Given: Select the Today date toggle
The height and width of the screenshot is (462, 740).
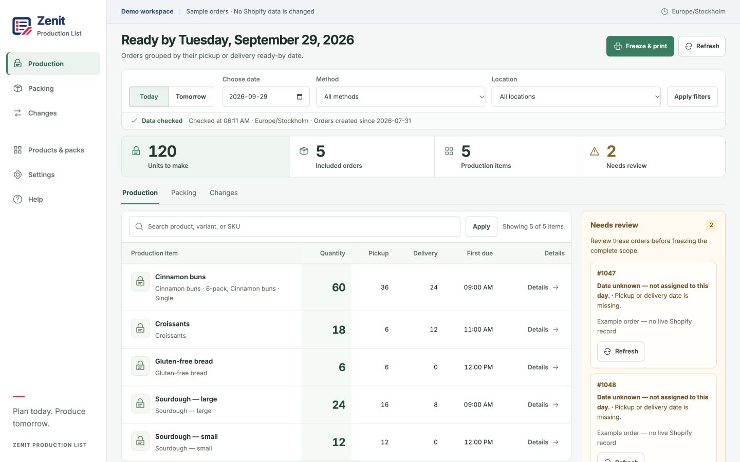Looking at the screenshot, I should tap(149, 97).
